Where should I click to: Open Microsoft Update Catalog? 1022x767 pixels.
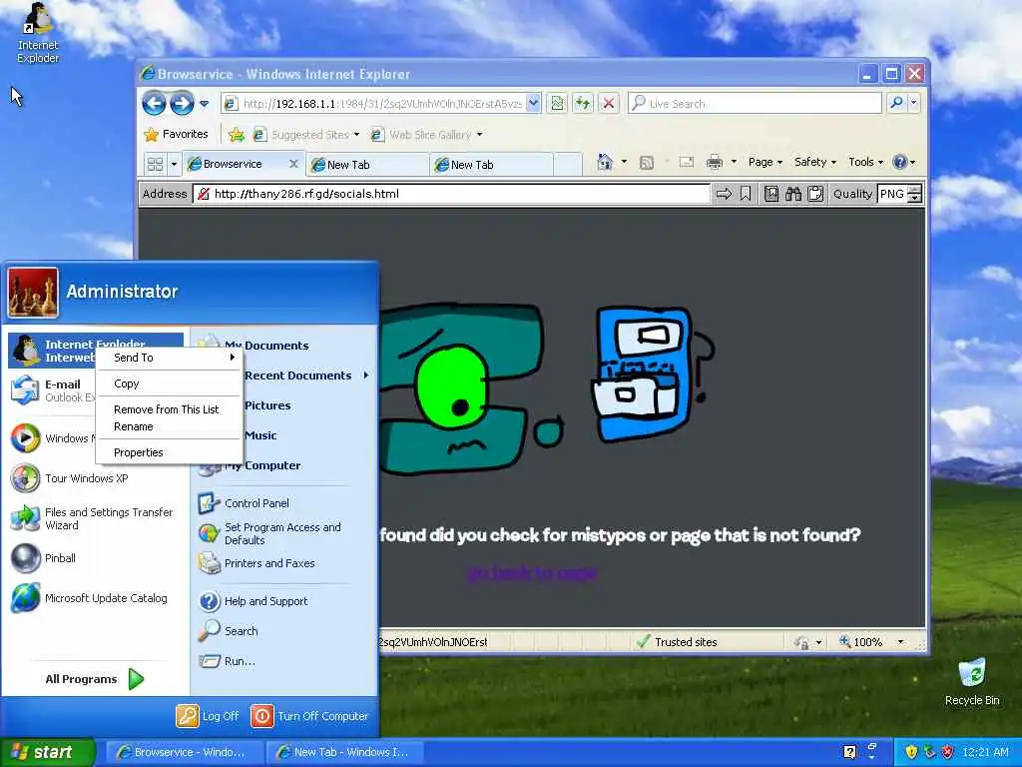click(x=95, y=598)
